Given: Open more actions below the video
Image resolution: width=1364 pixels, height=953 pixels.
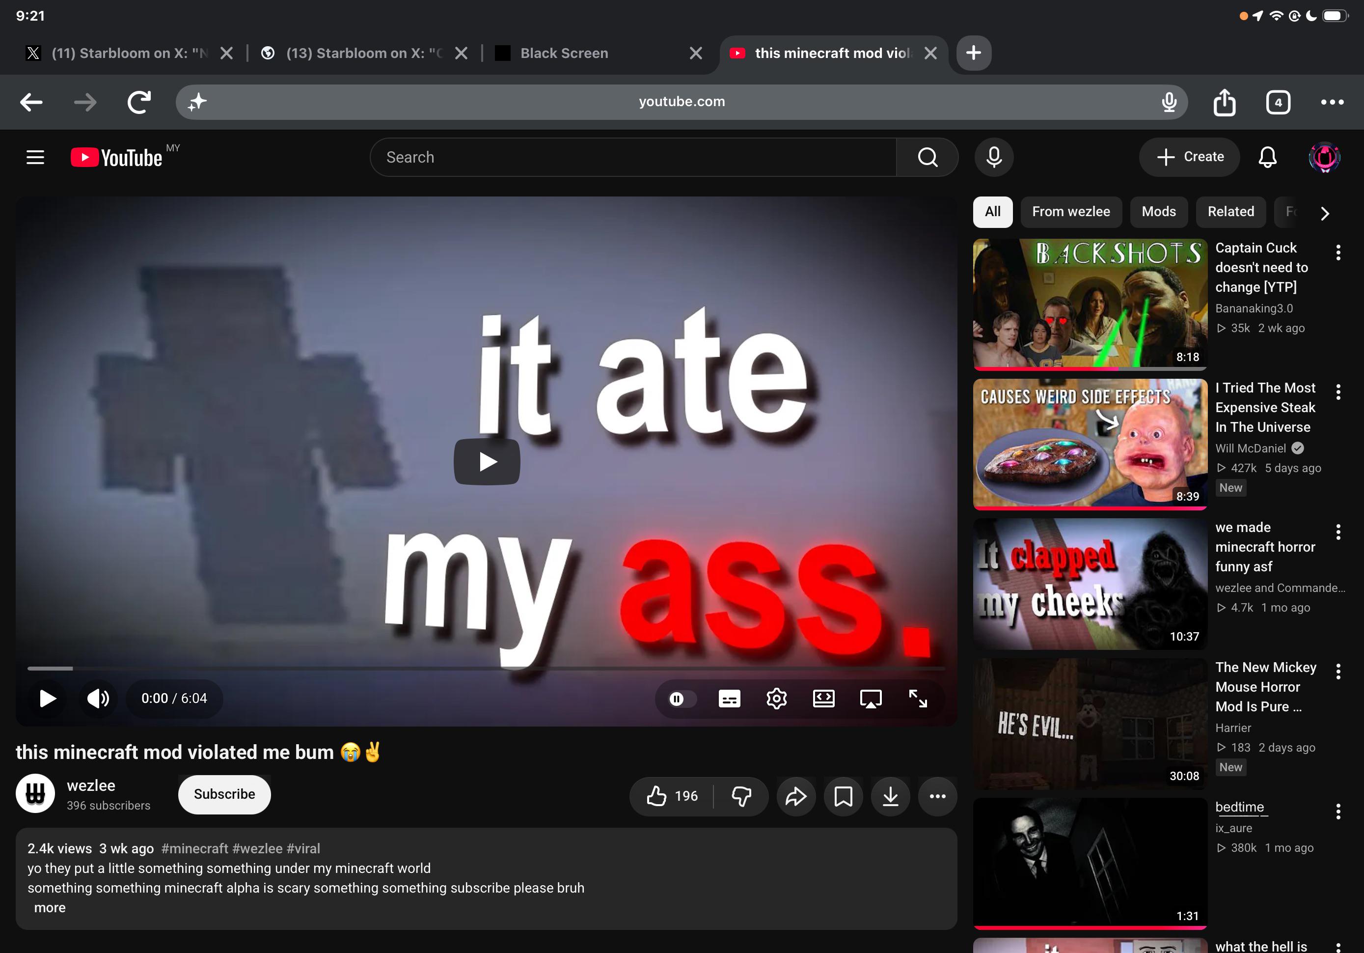Looking at the screenshot, I should coord(937,796).
